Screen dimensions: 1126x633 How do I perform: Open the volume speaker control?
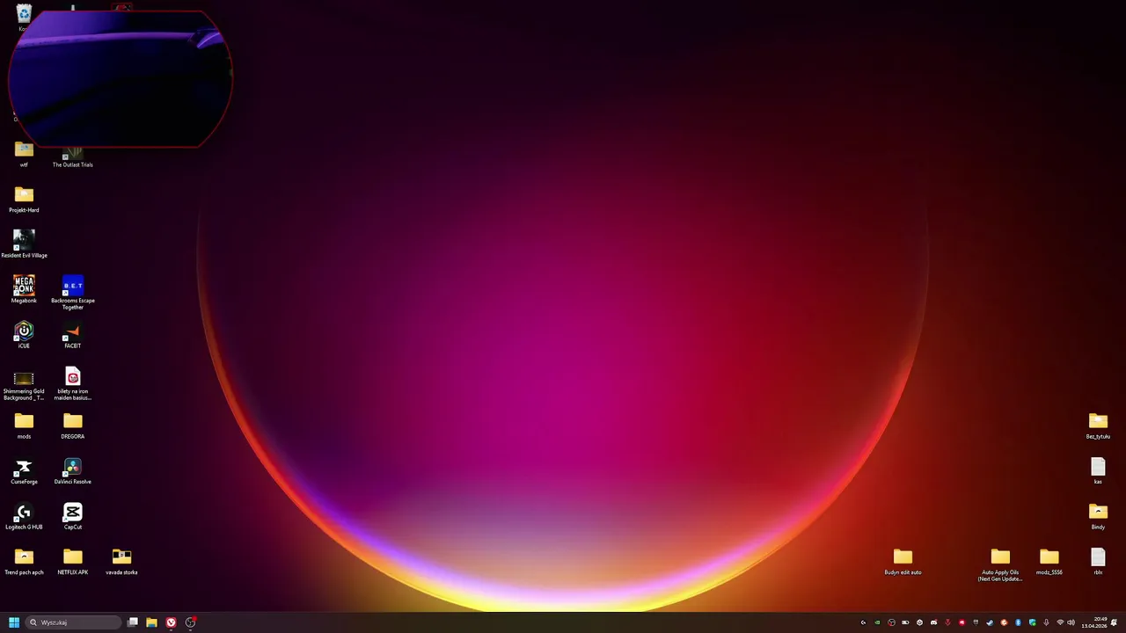coord(1071,622)
